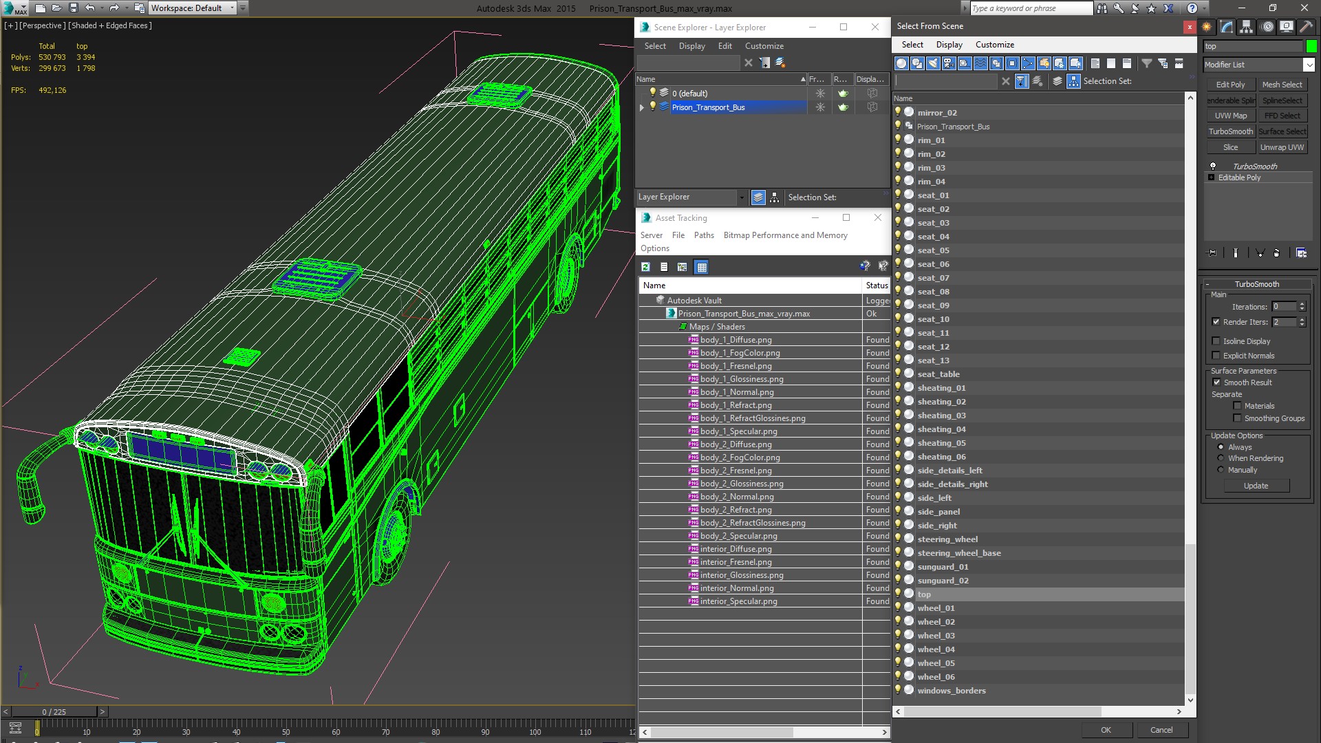
Task: Click the Update button in TurboSmooth rollout
Action: click(x=1256, y=486)
